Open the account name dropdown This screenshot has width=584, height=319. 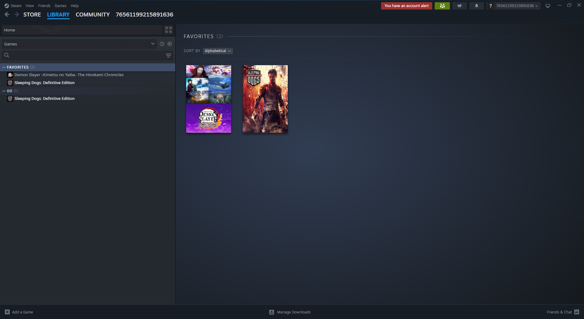(x=516, y=6)
